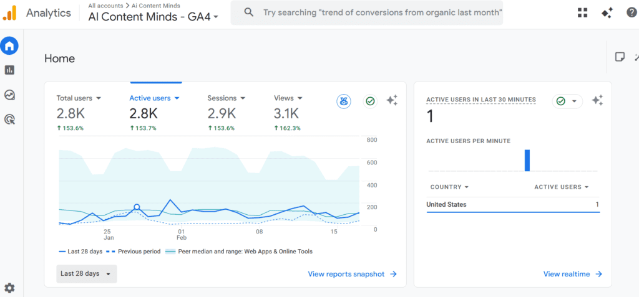This screenshot has height=297, width=639.
Task: Open the Reports bar-chart icon
Action: 9,70
